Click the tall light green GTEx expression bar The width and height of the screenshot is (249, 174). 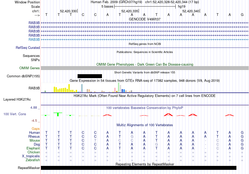[x=119, y=88]
